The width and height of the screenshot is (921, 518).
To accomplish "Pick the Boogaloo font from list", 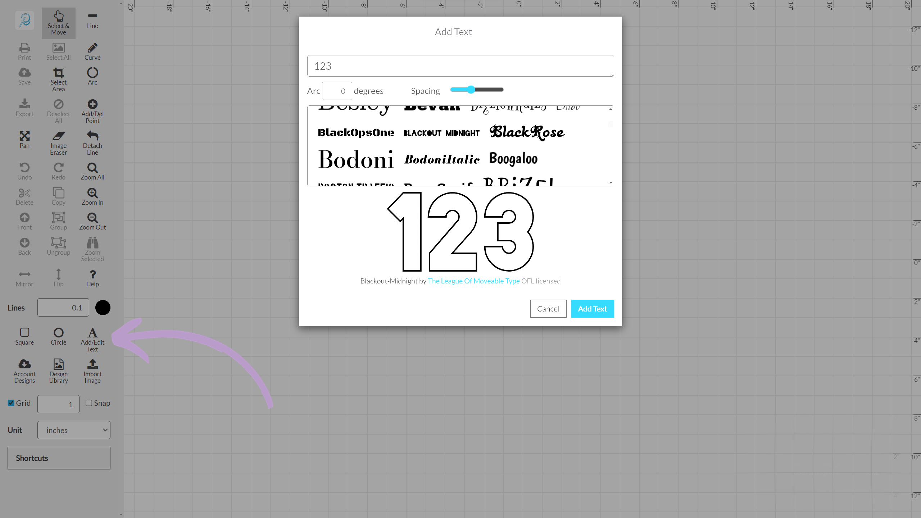I will pos(513,159).
